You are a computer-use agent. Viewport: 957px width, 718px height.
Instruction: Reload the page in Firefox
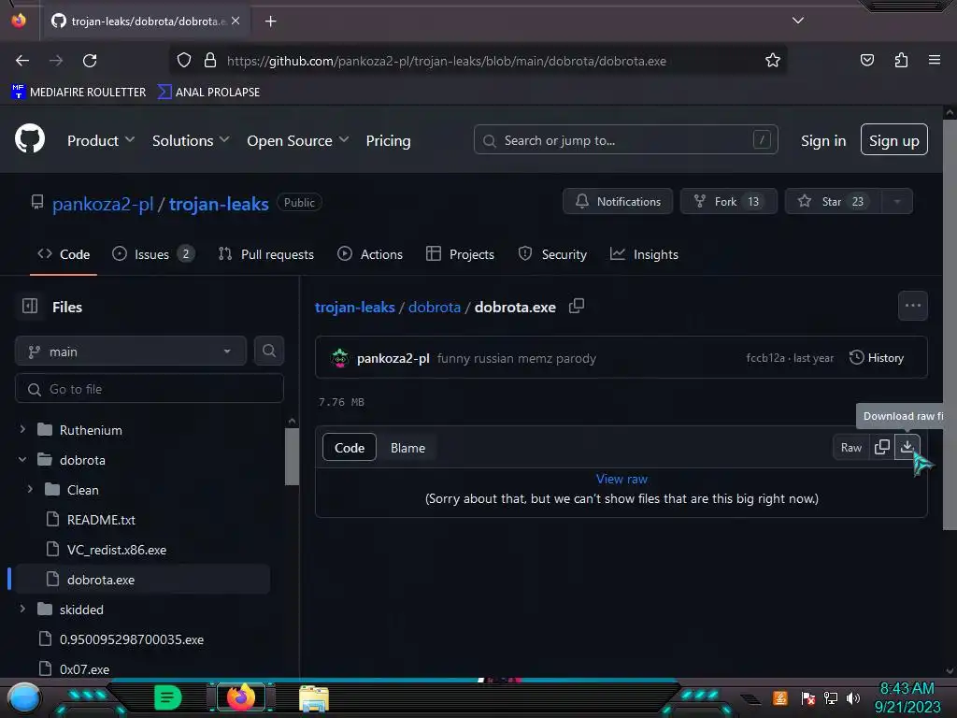click(90, 61)
